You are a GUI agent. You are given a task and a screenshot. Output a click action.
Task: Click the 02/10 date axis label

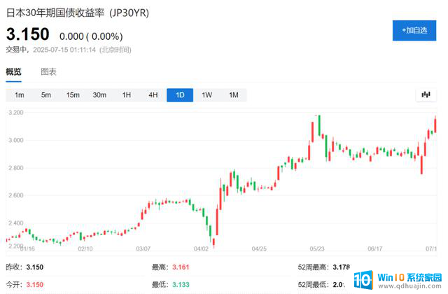pos(85,249)
